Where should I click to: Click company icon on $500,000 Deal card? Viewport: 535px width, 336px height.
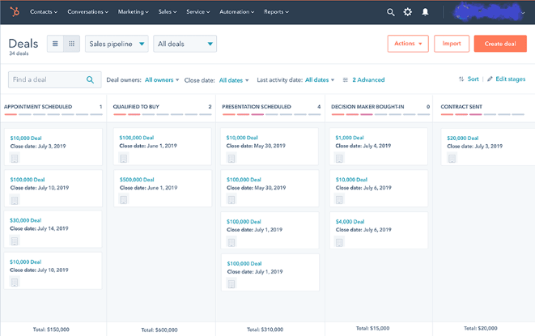point(124,199)
